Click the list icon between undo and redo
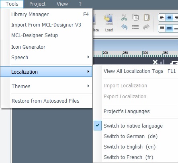 [x=135, y=27]
